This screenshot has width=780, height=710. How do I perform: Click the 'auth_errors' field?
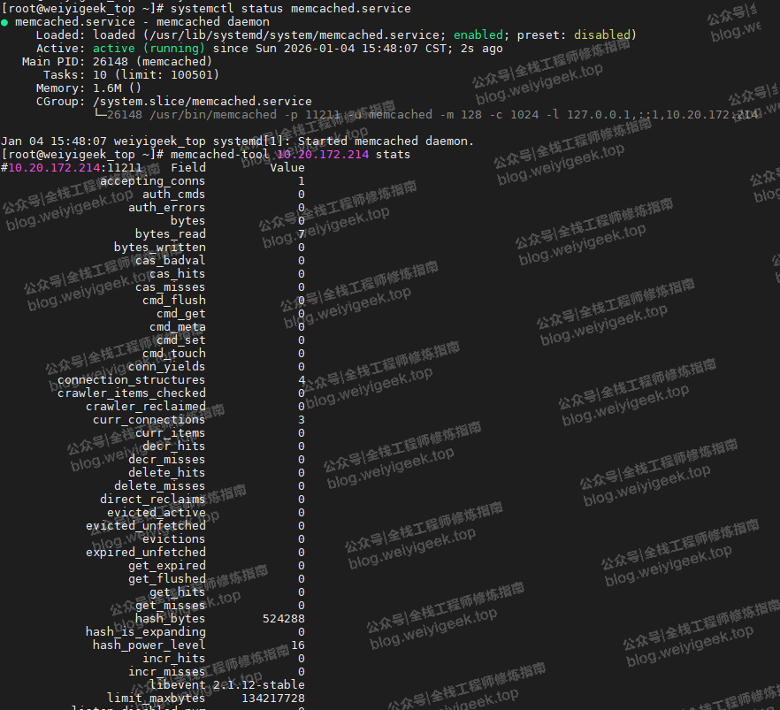(x=166, y=208)
